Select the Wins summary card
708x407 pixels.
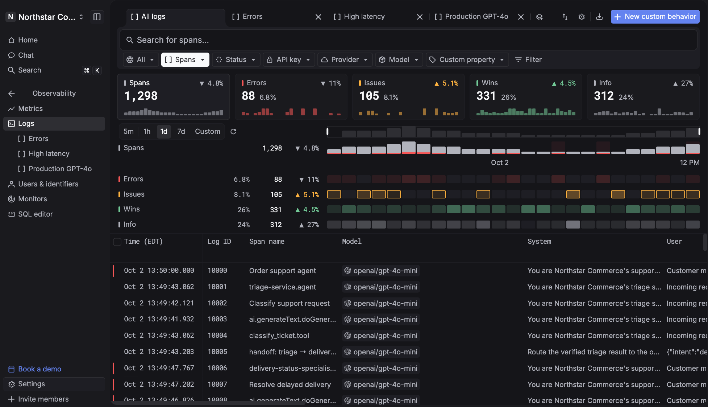[526, 97]
